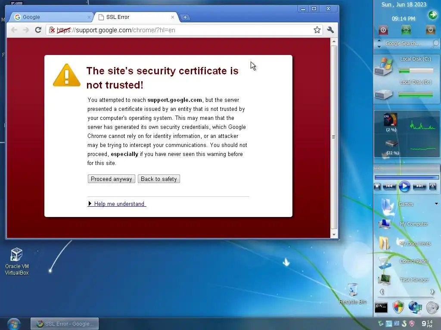Click the speaker volume sidebar icon
The image size is (441, 330).
pos(432,308)
